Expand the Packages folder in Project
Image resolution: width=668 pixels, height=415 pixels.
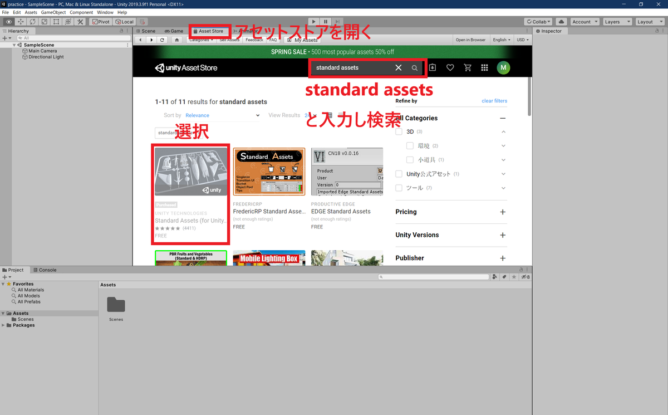coord(3,325)
